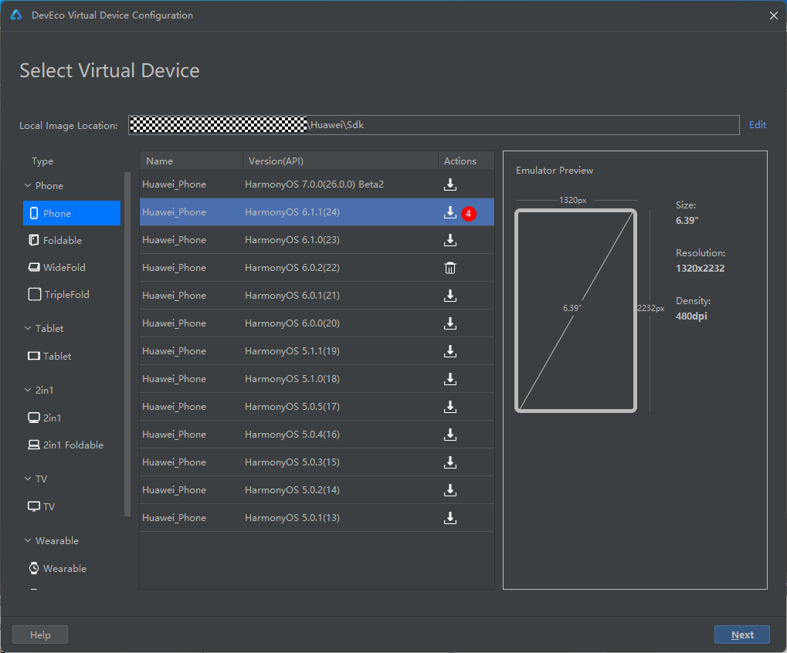The width and height of the screenshot is (787, 653).
Task: Select the HarmonyOS 6.1.0(23) row
Action: pyautogui.click(x=317, y=240)
